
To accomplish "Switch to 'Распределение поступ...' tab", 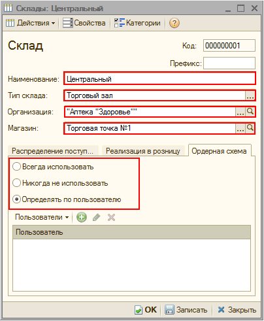I will pyautogui.click(x=53, y=151).
